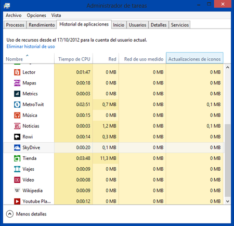The height and width of the screenshot is (226, 234).
Task: Select the Viajes row name
Action: pyautogui.click(x=28, y=169)
